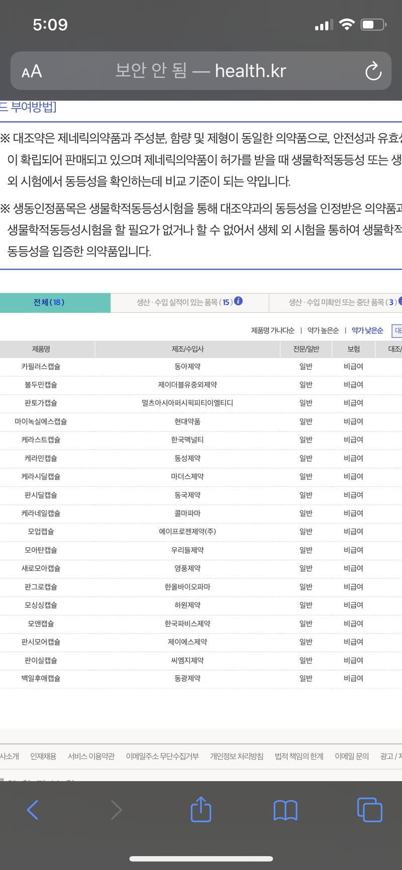Image resolution: width=402 pixels, height=870 pixels.
Task: Select manufacturer 멀츠아시아퍼시픽피티이엘티디
Action: pyautogui.click(x=187, y=403)
